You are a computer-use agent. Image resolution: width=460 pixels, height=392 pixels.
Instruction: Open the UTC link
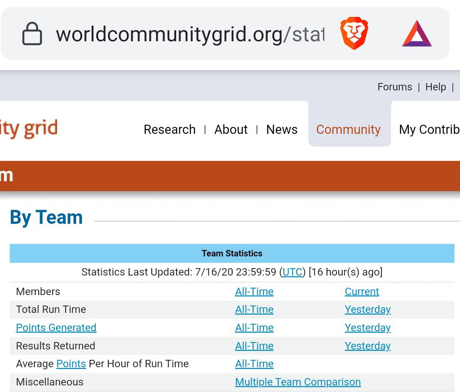pos(292,272)
